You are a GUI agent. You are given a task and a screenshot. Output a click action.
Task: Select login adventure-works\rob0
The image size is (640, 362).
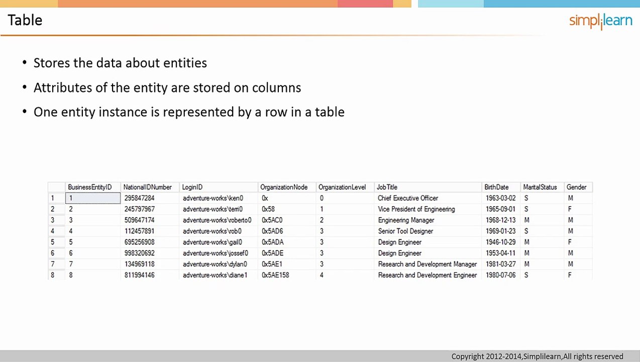[x=212, y=231]
